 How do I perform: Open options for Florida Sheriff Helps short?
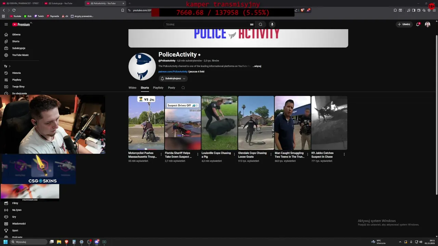point(198,154)
